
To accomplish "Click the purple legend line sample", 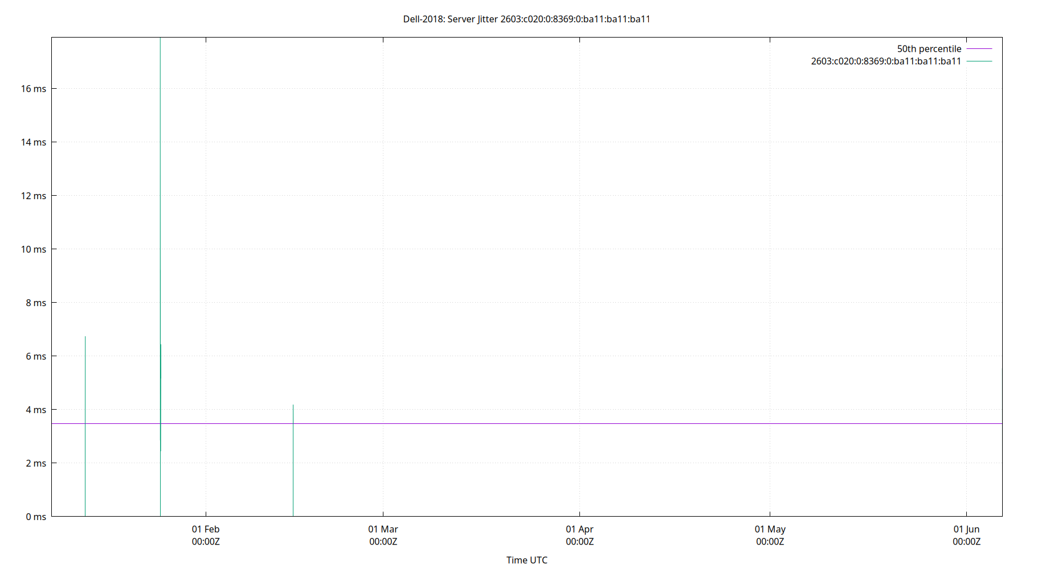I will (x=979, y=49).
